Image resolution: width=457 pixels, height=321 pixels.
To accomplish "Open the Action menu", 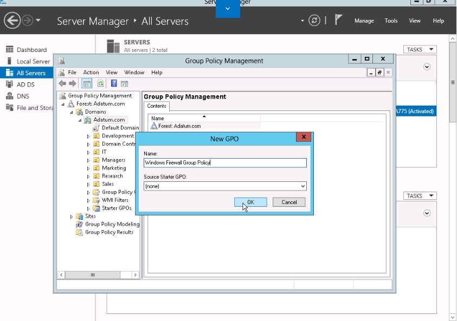I will [x=91, y=73].
